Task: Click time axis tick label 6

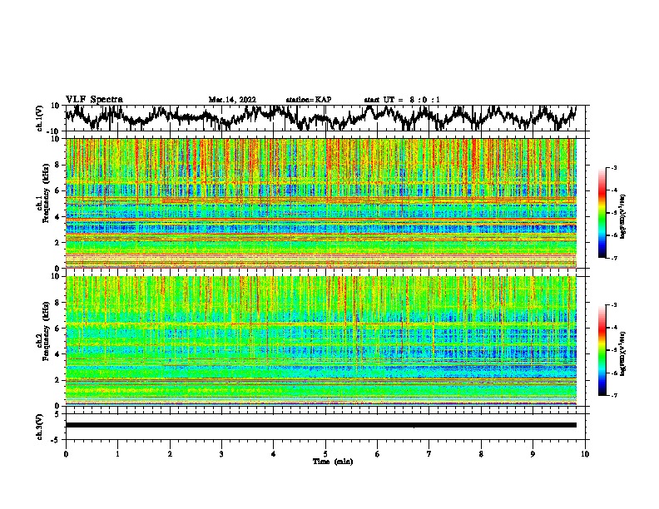Action: coord(378,454)
